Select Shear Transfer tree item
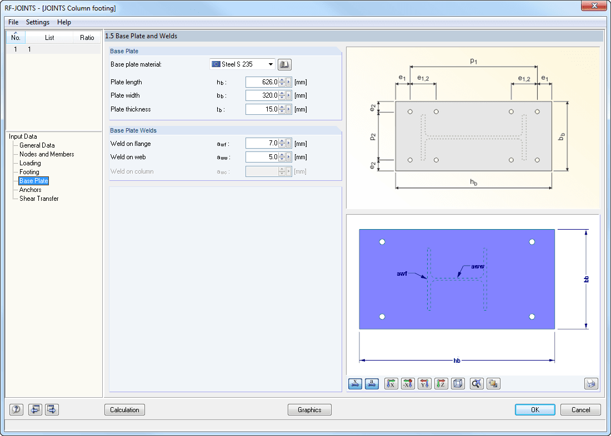611x436 pixels. tap(39, 199)
